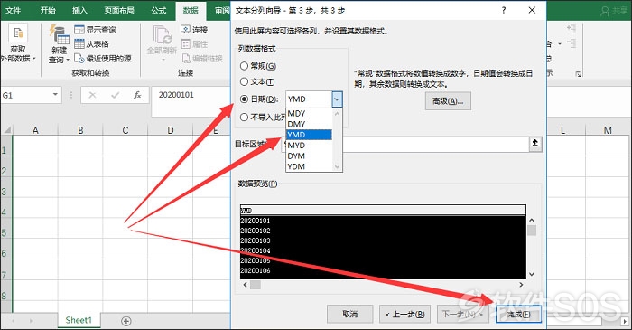The width and height of the screenshot is (632, 330).
Task: Click the formula bar confirm checkmark
Action: [x=116, y=95]
